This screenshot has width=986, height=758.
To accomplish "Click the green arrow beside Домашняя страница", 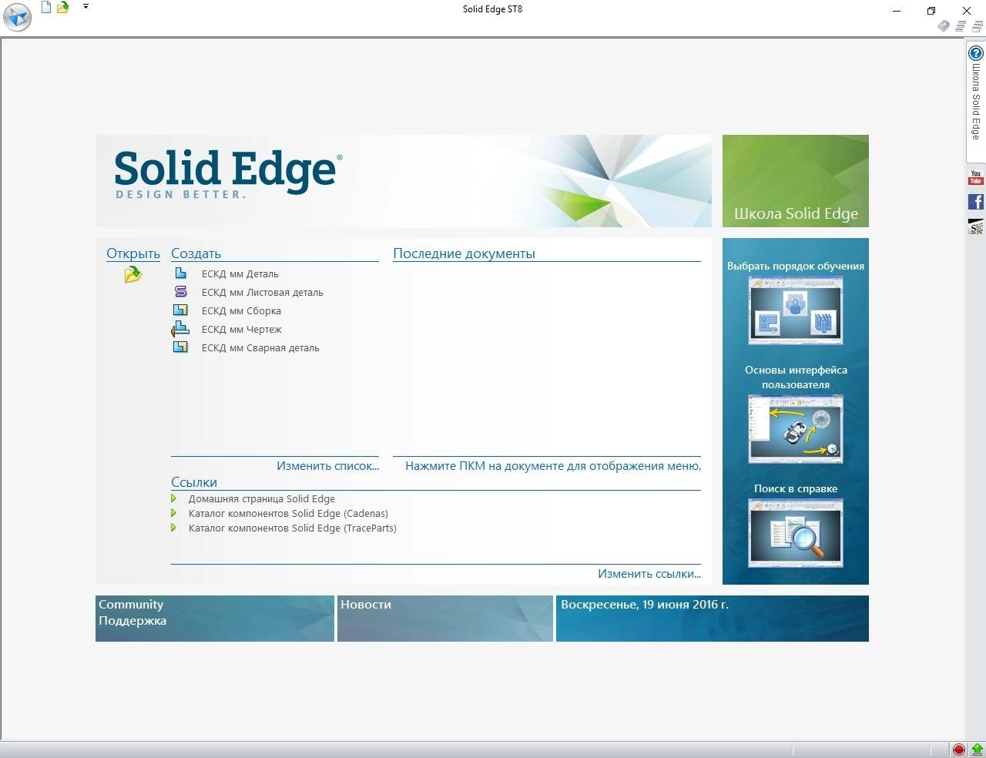I will 174,498.
